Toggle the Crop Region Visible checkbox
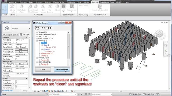The width and height of the screenshot is (172, 96). (x=16, y=83)
